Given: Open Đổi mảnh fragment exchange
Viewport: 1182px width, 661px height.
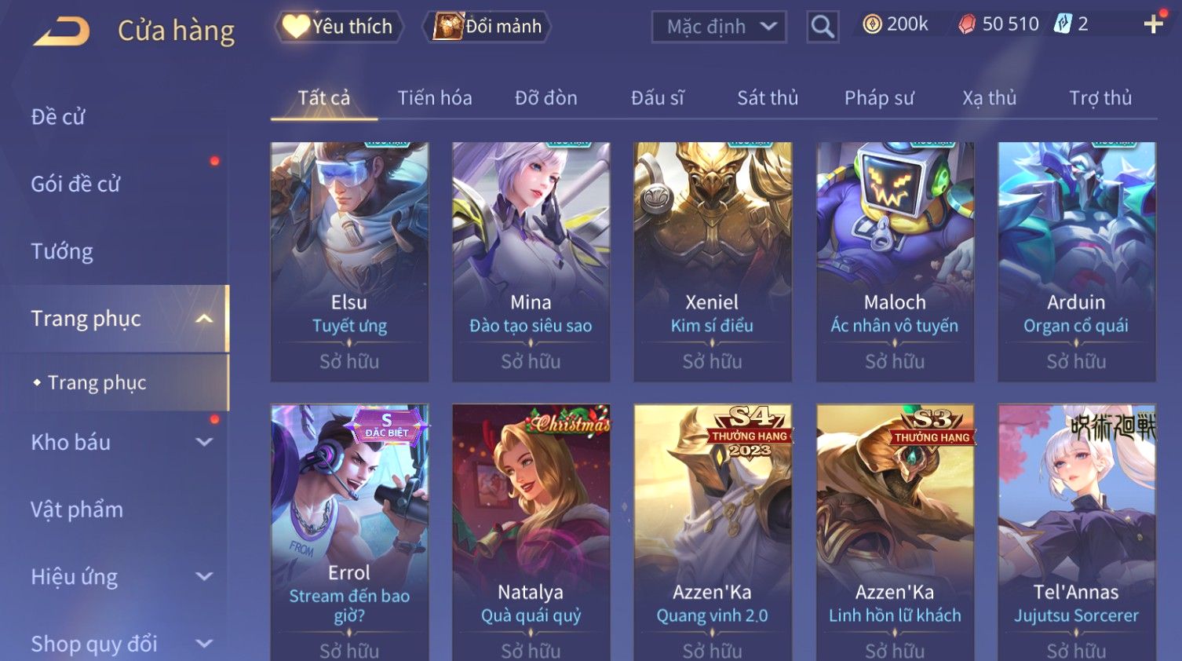Looking at the screenshot, I should 487,27.
